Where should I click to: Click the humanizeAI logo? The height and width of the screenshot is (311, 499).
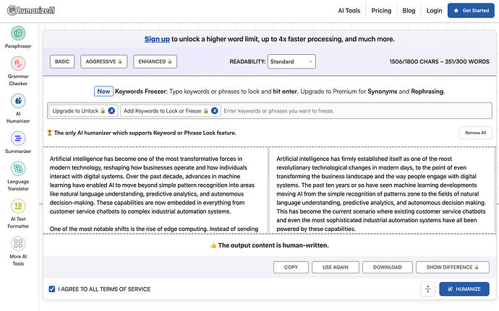tap(31, 11)
